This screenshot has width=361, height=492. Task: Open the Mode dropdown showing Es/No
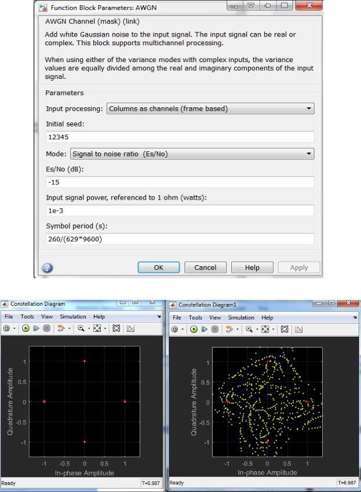click(x=192, y=154)
